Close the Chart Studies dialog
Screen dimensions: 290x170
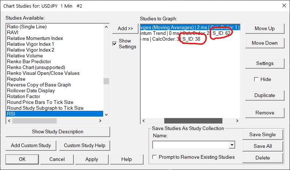284,5
